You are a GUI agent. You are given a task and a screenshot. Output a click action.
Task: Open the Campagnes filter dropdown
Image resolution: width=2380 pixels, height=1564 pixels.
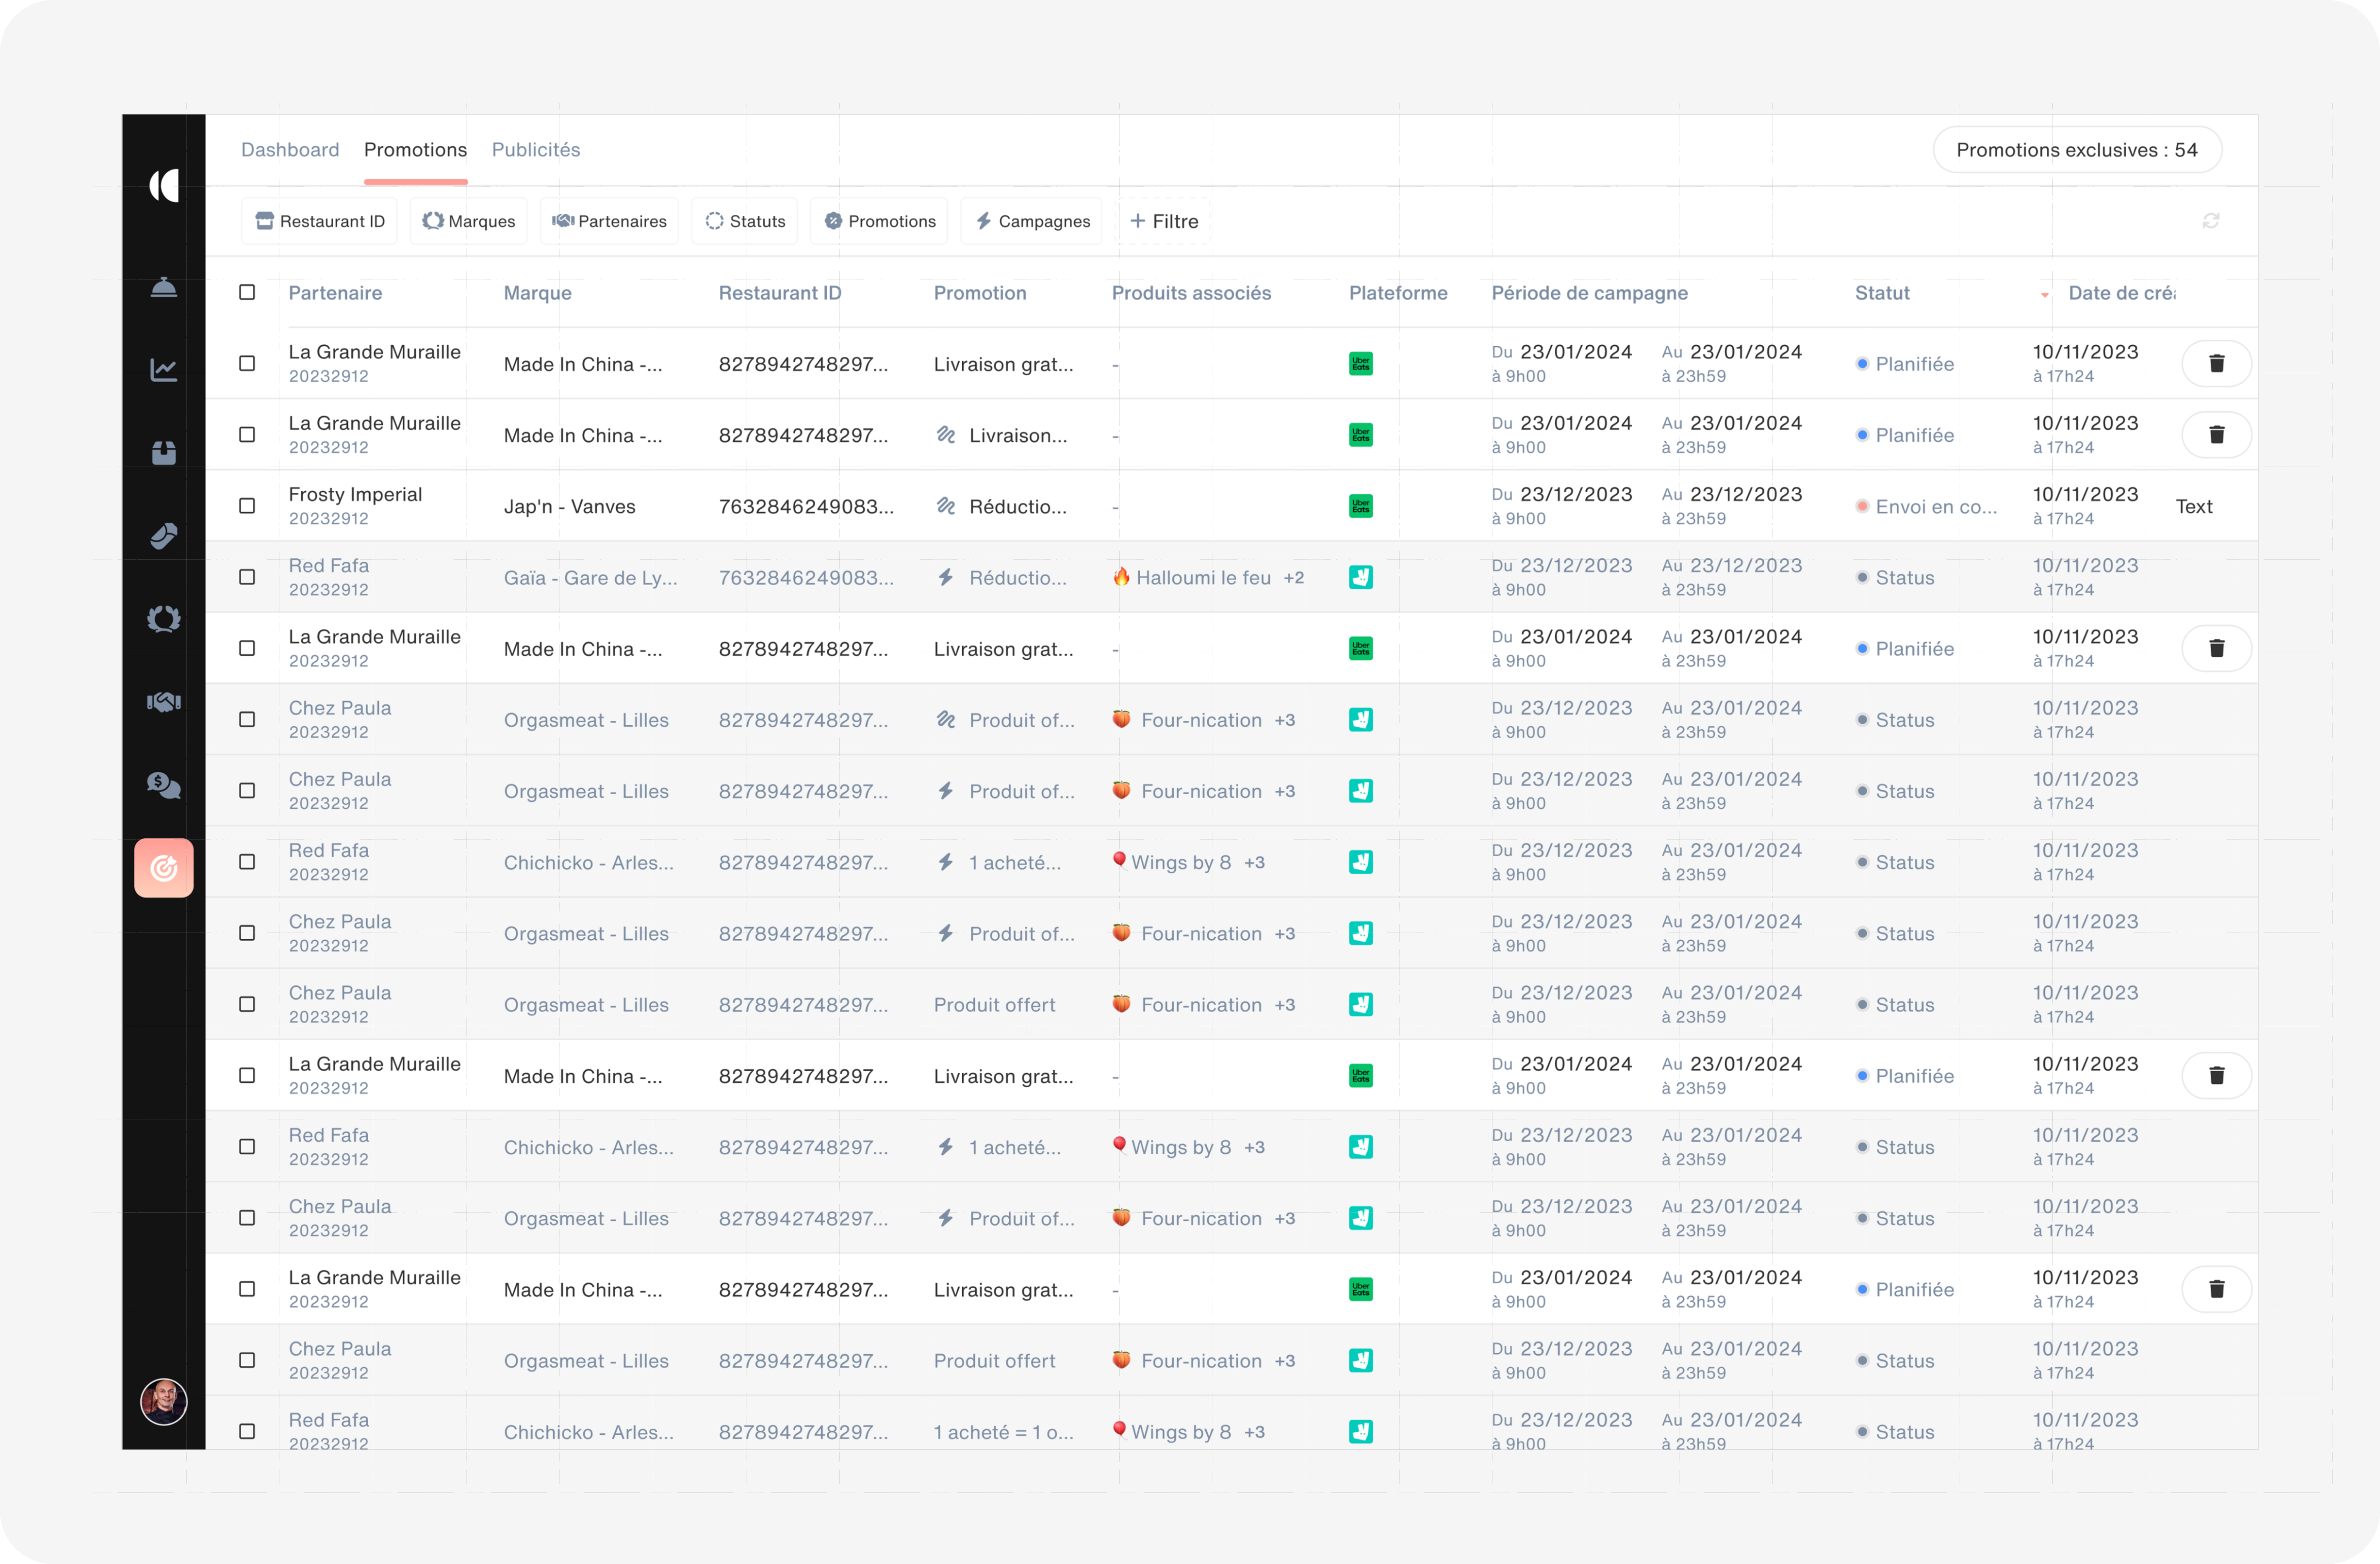pyautogui.click(x=1032, y=221)
